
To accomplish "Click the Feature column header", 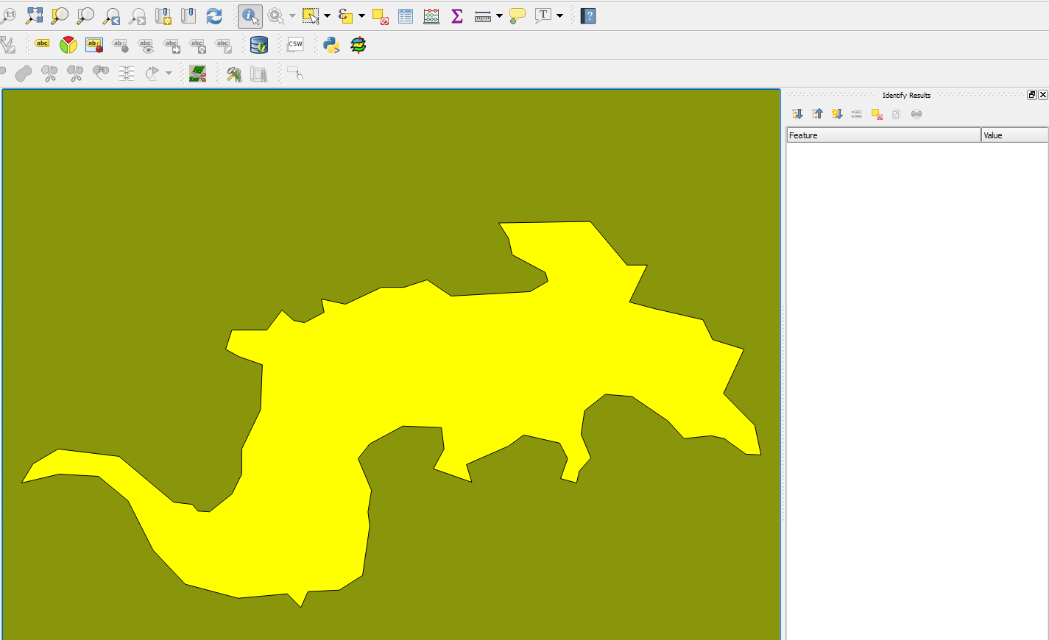I will point(883,135).
